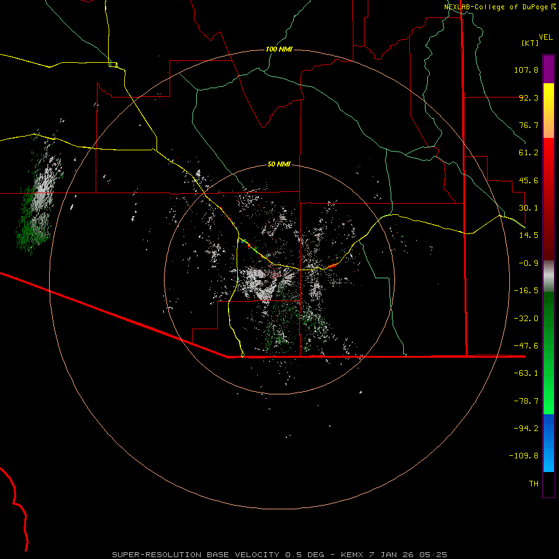Click the -47.6 velocity scale value
This screenshot has width=559, height=559.
pos(526,346)
